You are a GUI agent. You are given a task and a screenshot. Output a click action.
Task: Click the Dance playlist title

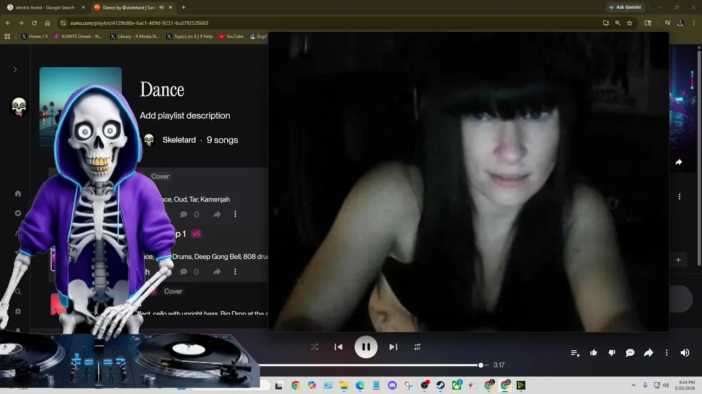pos(162,90)
